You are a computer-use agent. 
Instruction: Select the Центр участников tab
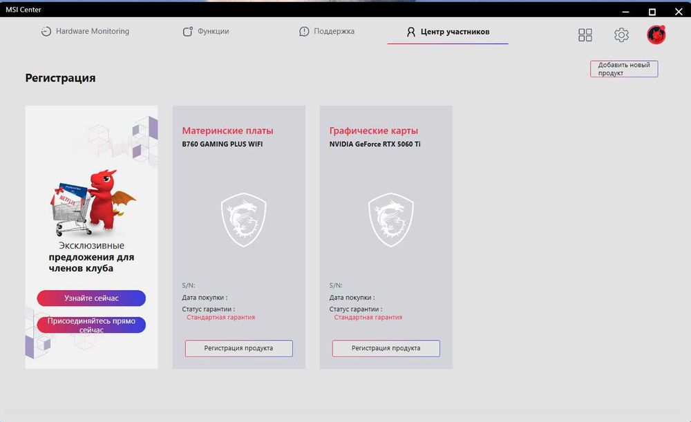(448, 32)
